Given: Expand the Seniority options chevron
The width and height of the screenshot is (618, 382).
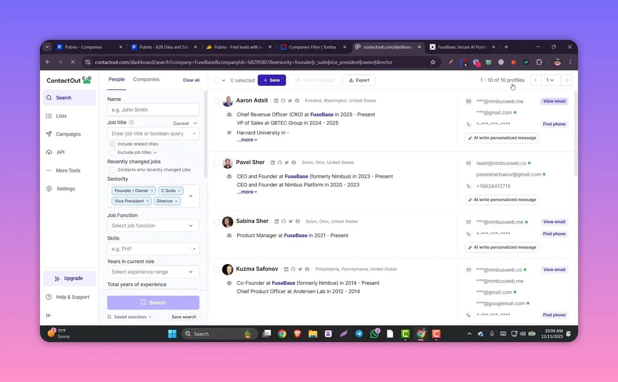Looking at the screenshot, I should point(190,196).
